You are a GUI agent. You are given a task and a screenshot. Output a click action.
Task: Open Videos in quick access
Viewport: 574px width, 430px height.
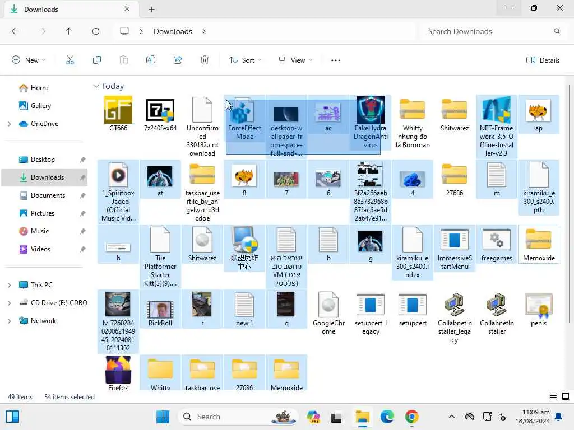coord(40,249)
